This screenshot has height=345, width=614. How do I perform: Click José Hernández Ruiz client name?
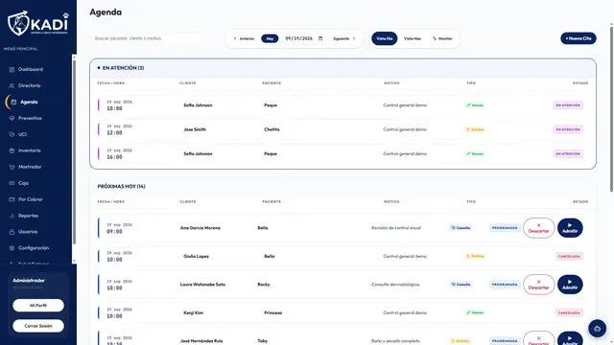[x=201, y=341]
